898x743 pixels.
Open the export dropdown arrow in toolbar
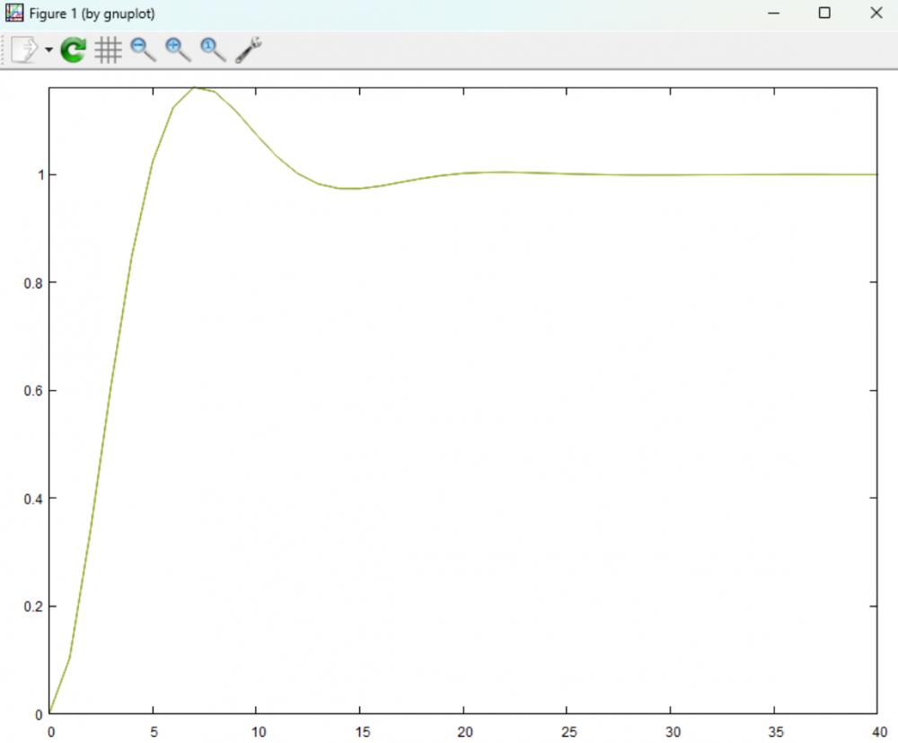(x=48, y=50)
